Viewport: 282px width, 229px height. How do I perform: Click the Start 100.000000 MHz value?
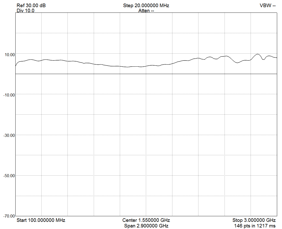click(41, 220)
